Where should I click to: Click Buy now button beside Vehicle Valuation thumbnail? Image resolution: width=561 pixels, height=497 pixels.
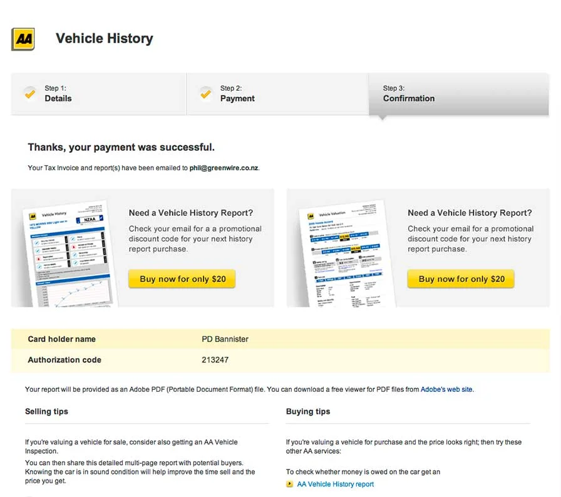coord(461,279)
